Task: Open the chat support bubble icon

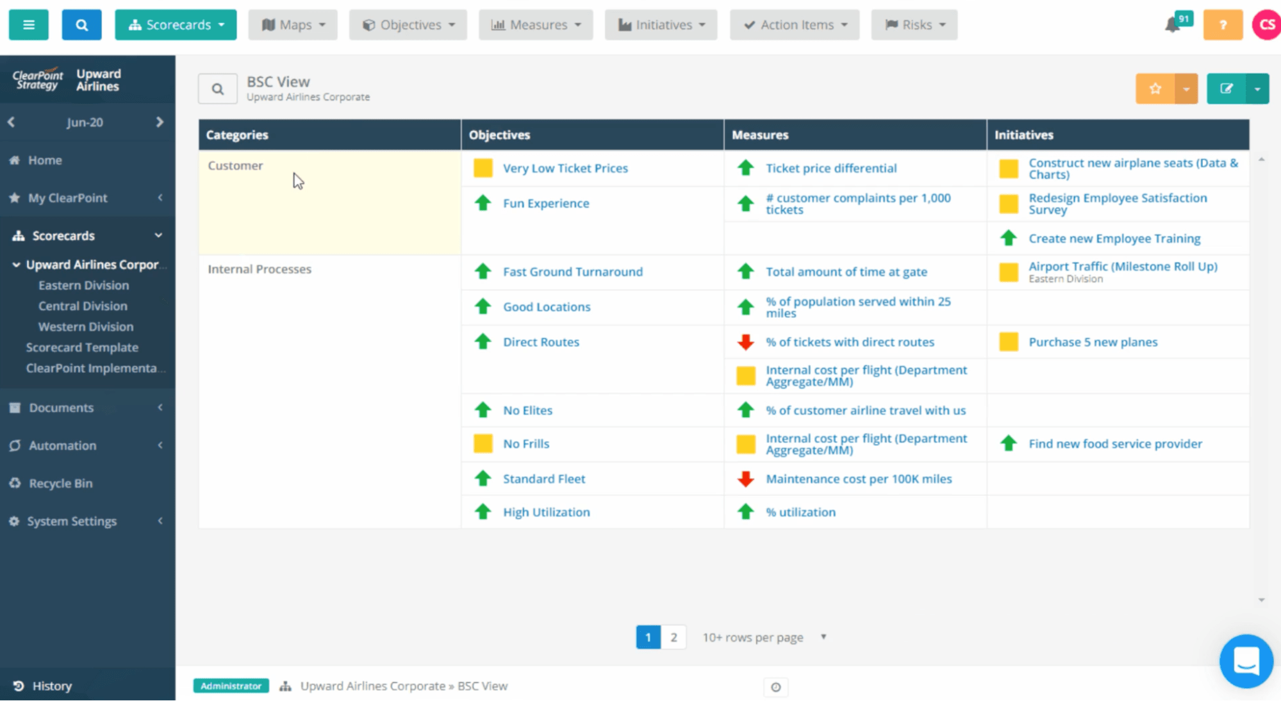Action: (1246, 661)
